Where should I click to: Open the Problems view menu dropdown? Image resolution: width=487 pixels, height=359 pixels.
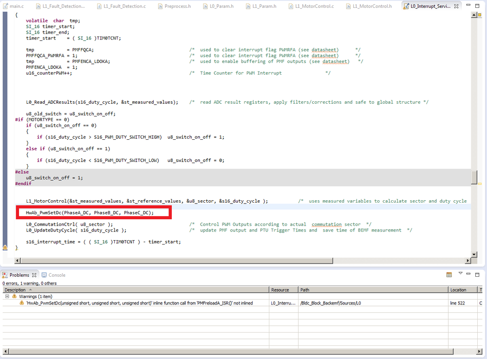pyautogui.click(x=460, y=273)
